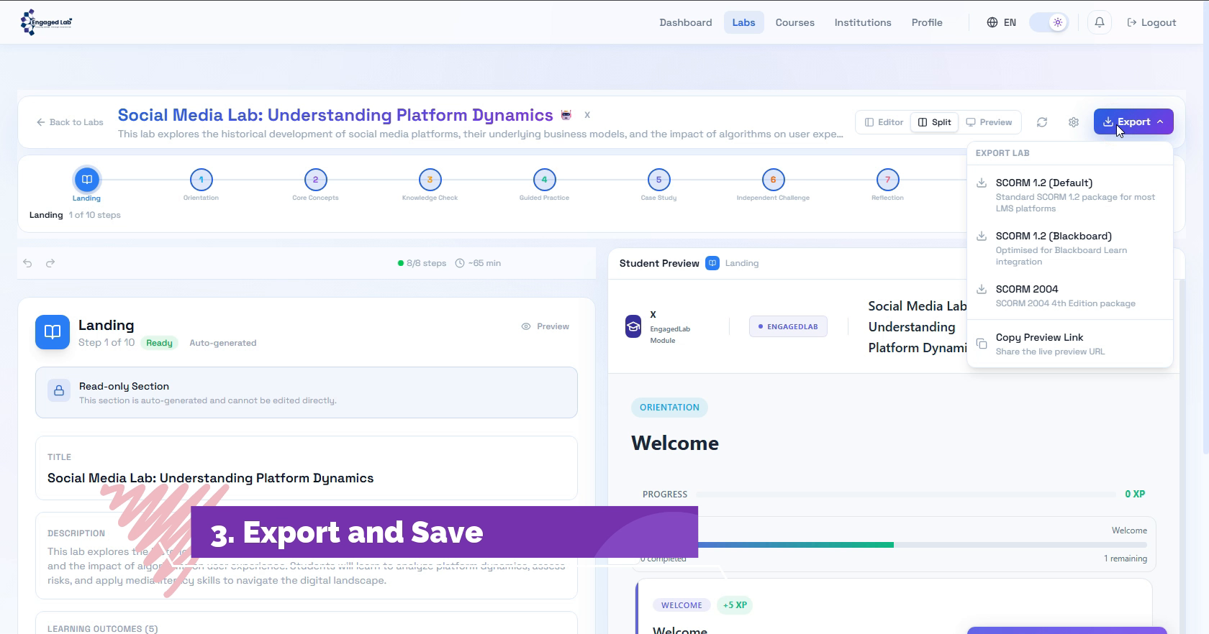The image size is (1209, 634).
Task: Click the refresh icon beside Preview
Action: (1041, 122)
